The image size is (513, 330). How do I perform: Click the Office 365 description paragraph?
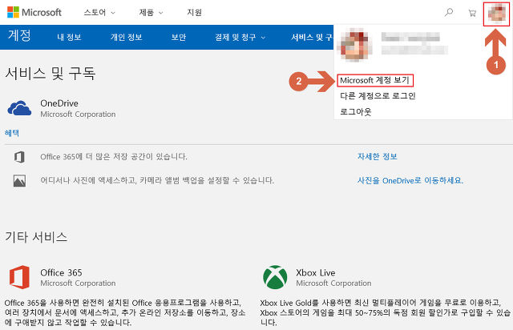point(125,312)
